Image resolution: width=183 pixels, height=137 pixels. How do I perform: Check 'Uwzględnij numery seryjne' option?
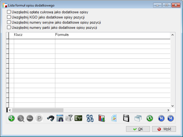click(9, 22)
